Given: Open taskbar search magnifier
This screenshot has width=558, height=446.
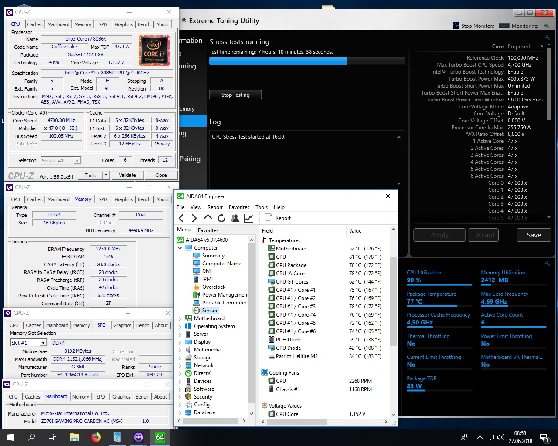Looking at the screenshot, I should 31,437.
